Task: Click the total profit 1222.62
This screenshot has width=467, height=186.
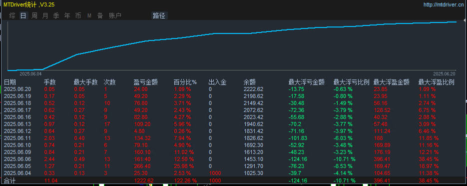Action: (x=143, y=180)
